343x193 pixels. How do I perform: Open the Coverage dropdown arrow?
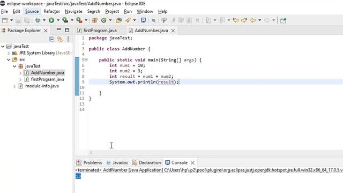72,20
